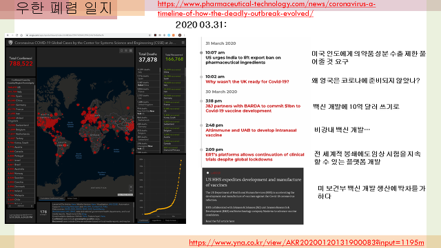Select Spain row in confirmed list
Viewport: 441px width, 248px height.
(x=21, y=96)
